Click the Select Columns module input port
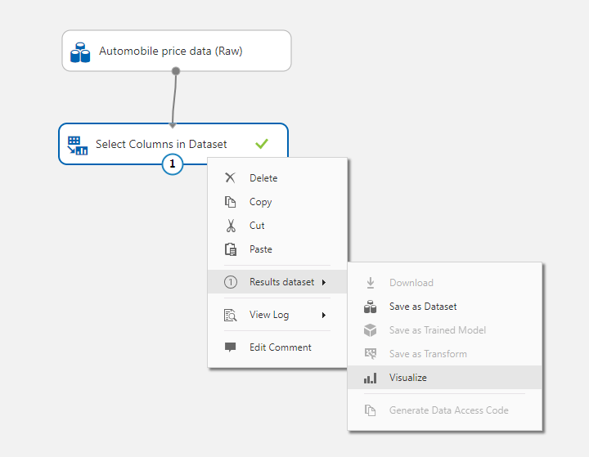 click(x=173, y=125)
